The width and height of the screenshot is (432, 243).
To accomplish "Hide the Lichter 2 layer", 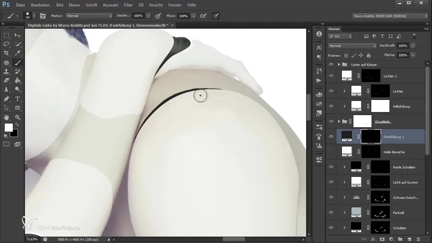I will pos(331,76).
